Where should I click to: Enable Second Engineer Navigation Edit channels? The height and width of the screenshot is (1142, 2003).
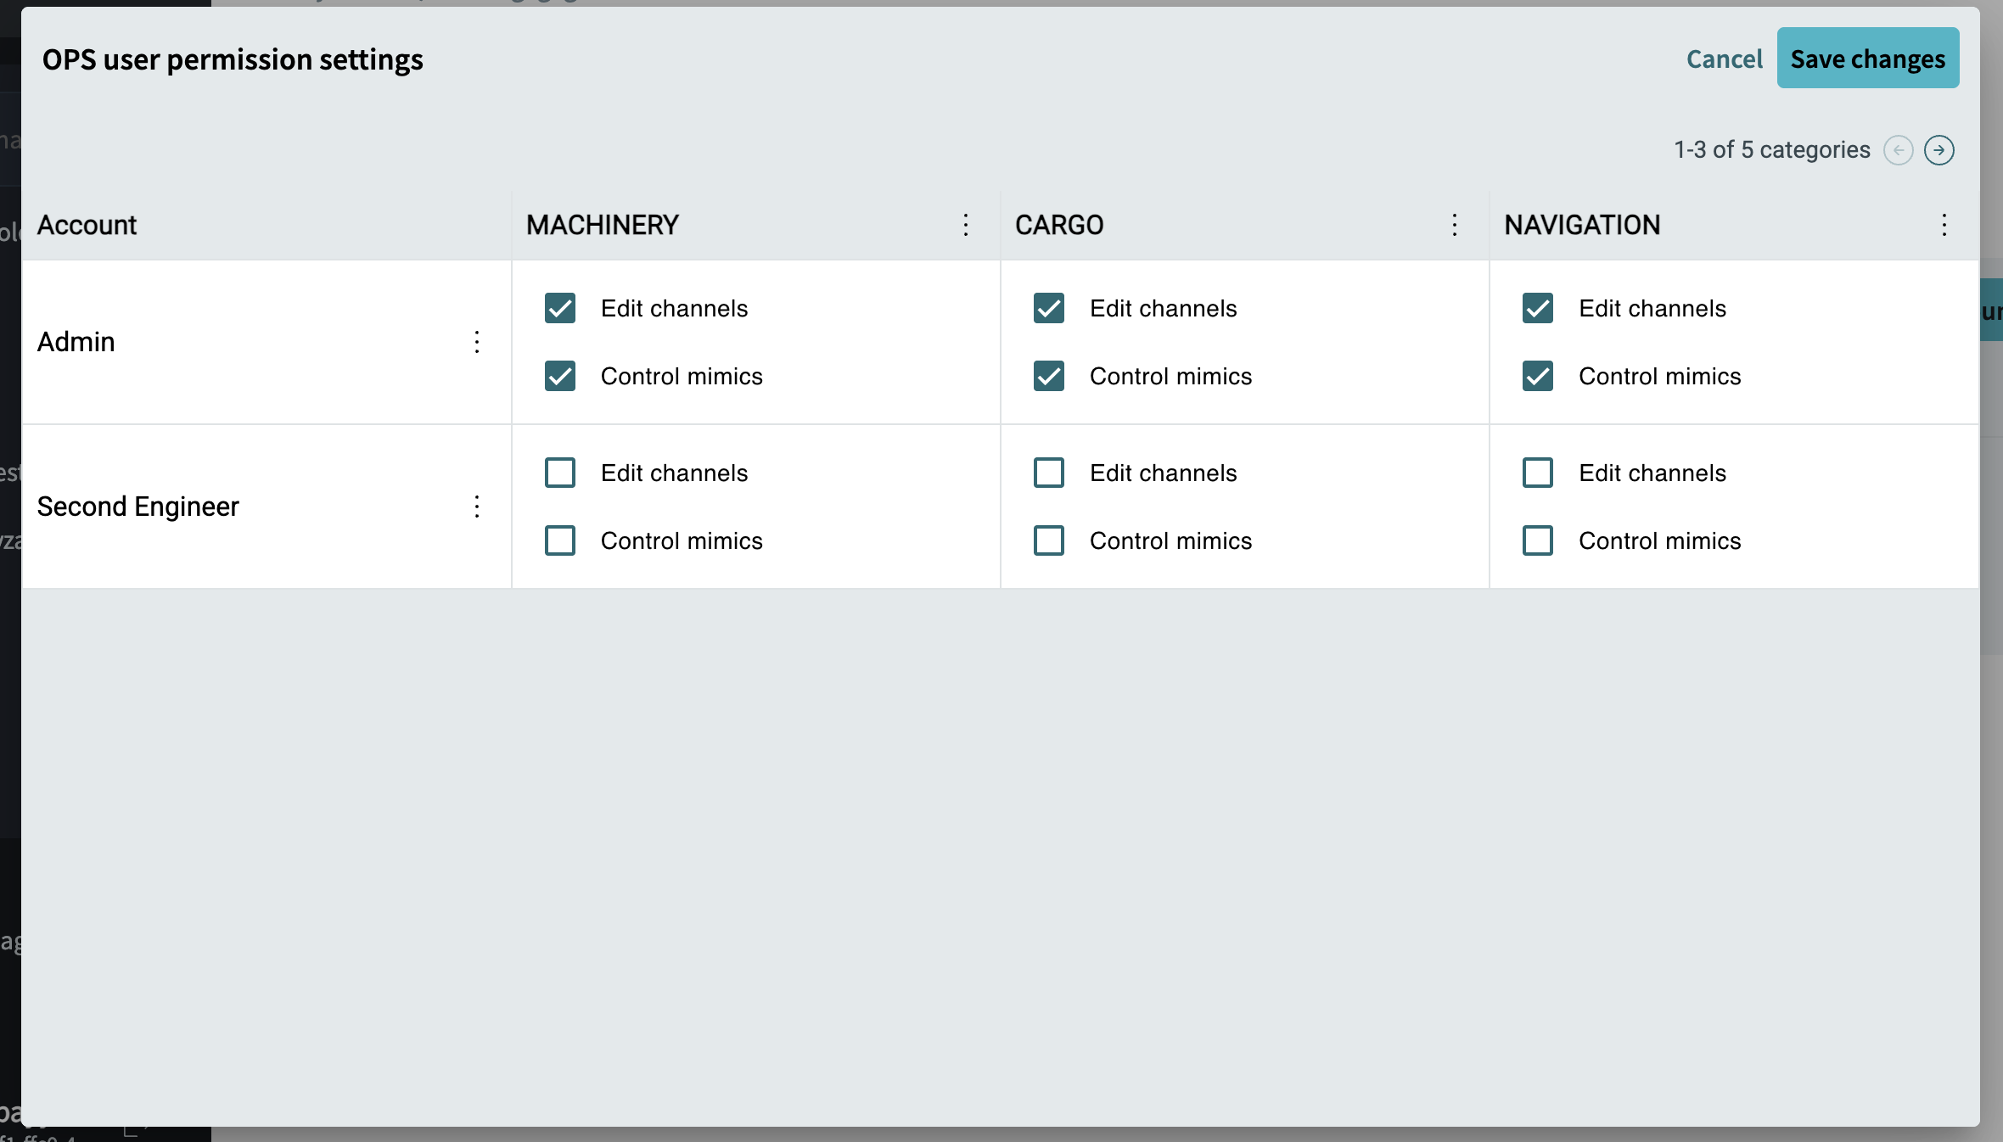pos(1538,473)
